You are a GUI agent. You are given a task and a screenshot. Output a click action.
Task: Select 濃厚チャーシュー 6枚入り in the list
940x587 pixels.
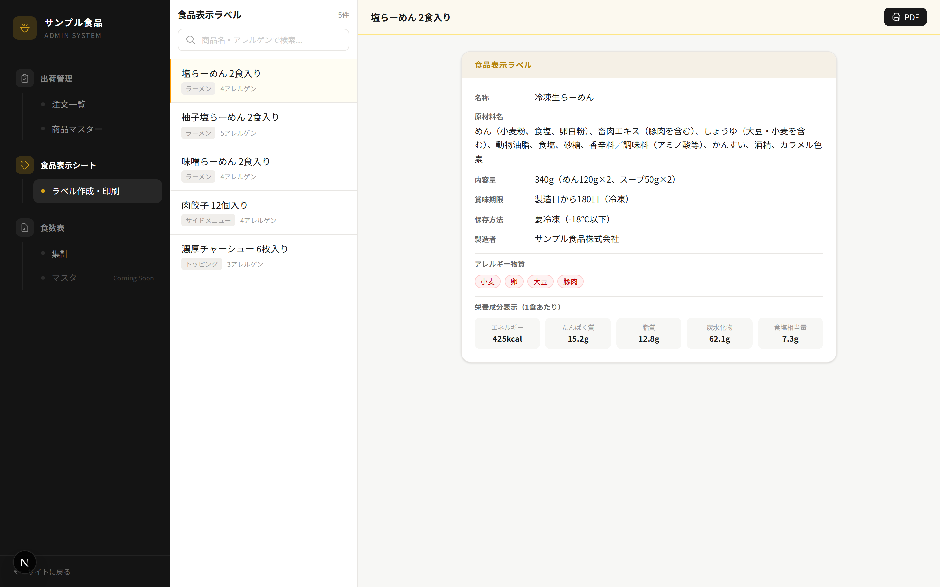264,257
